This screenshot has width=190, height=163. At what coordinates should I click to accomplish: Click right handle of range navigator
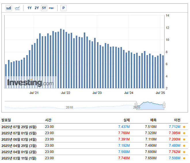tap(164, 105)
